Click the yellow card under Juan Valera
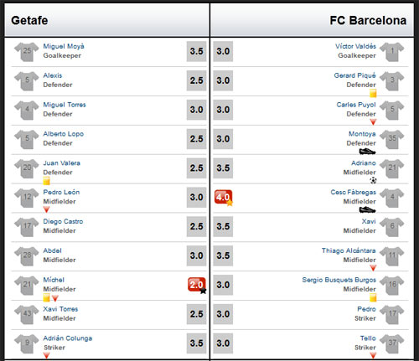419x361 pixels. (x=46, y=181)
